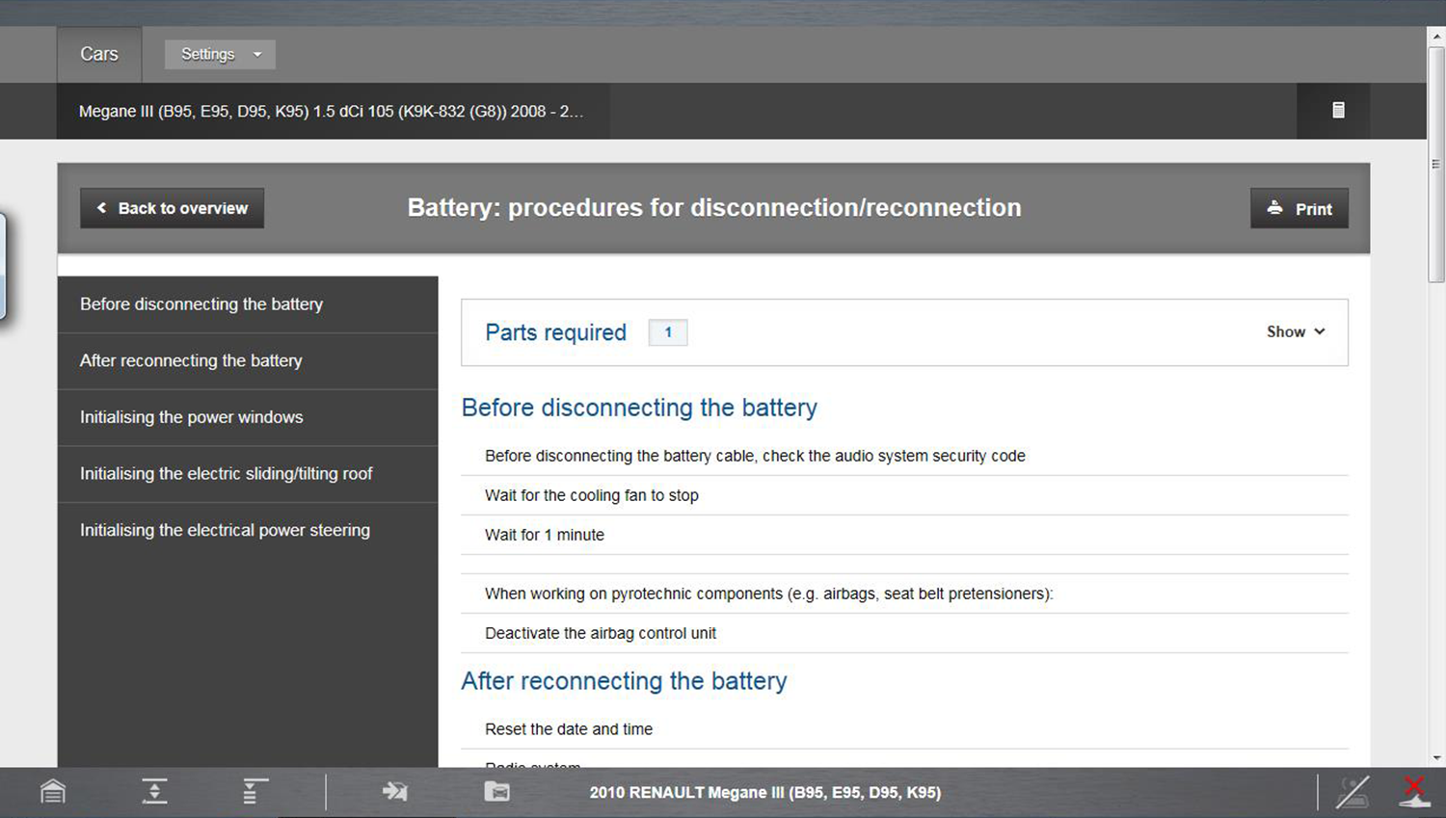
Task: Open the Settings dropdown menu
Action: click(220, 54)
